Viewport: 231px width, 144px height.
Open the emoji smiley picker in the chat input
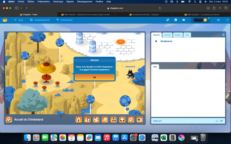(217, 121)
